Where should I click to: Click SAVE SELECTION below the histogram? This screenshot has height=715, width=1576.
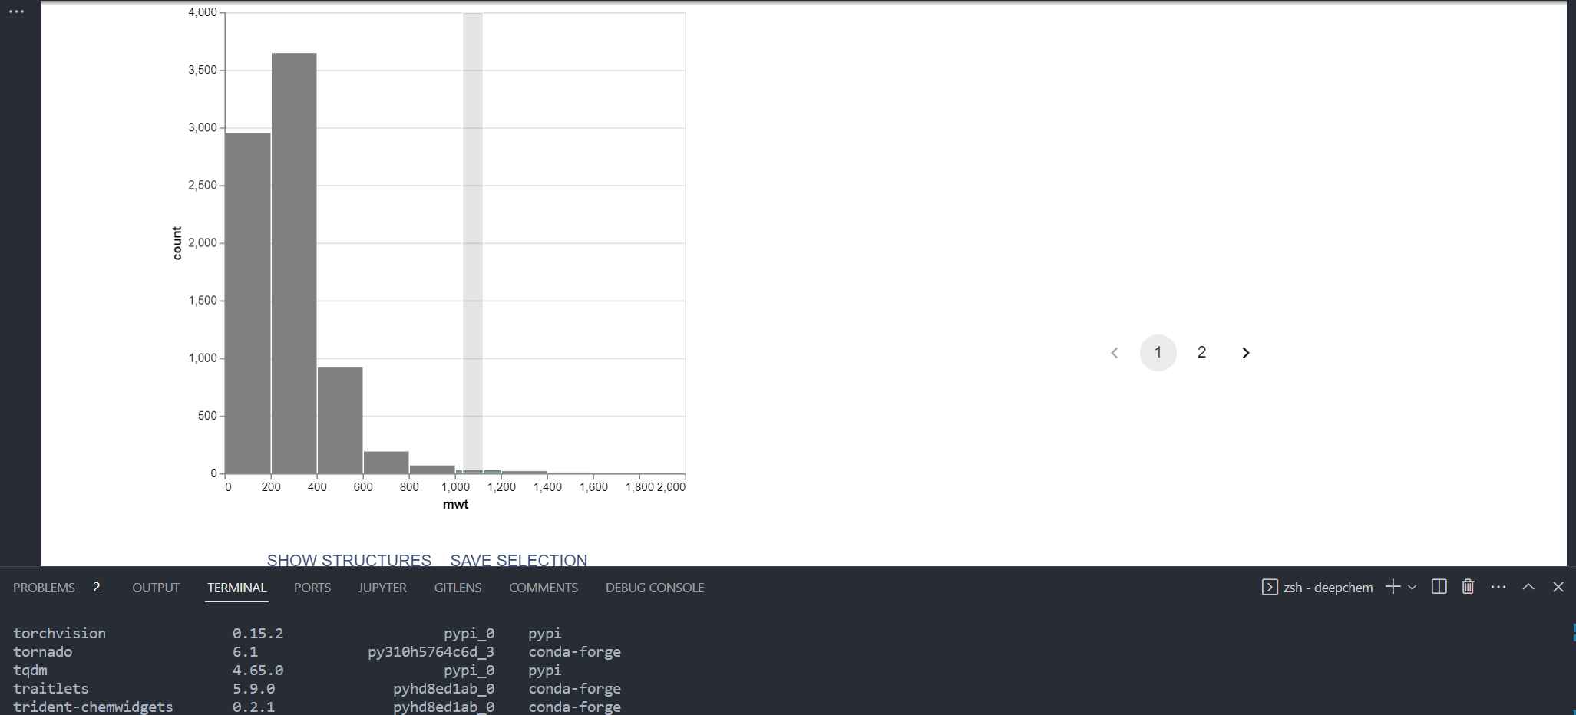(x=518, y=560)
